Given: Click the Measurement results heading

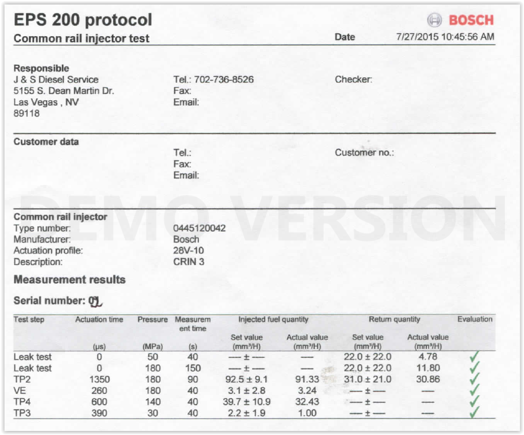Looking at the screenshot, I should coord(70,280).
